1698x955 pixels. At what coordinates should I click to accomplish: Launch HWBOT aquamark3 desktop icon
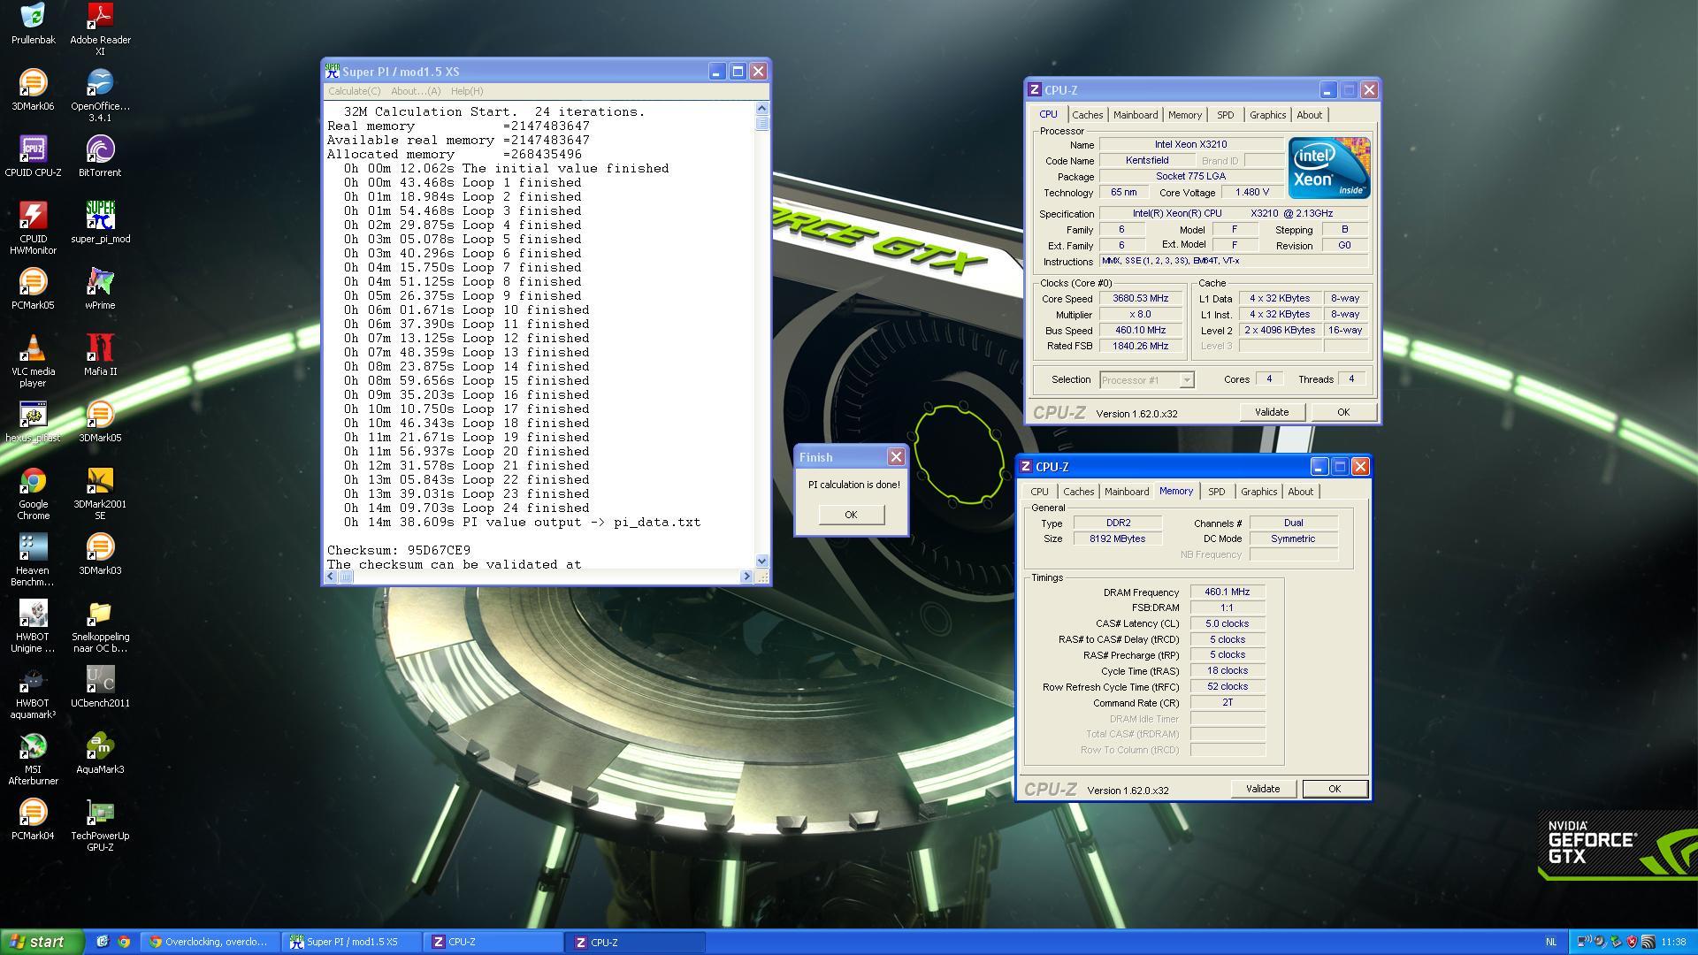pos(33,691)
